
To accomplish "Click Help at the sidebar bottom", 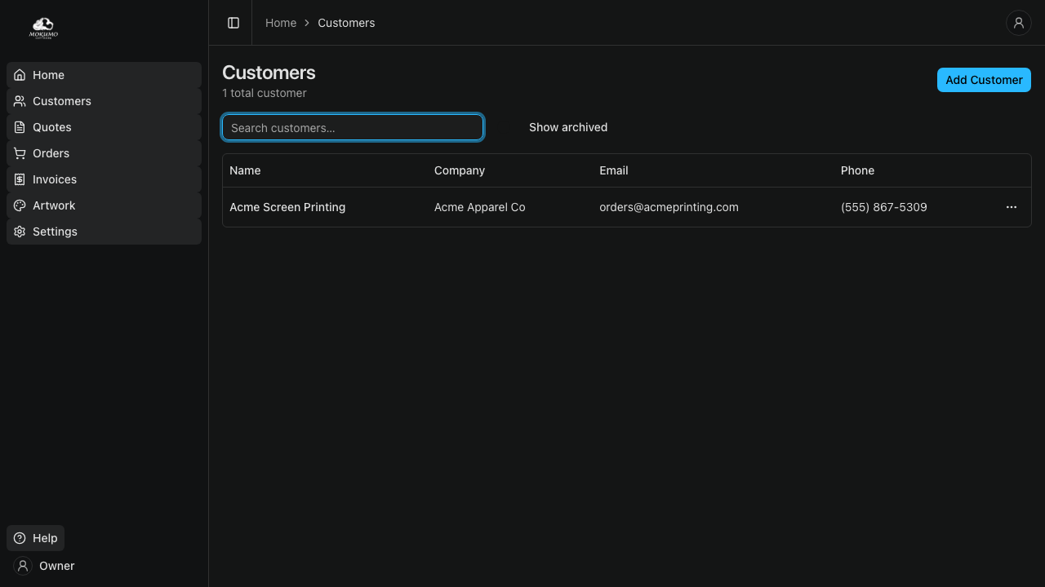I will (36, 538).
